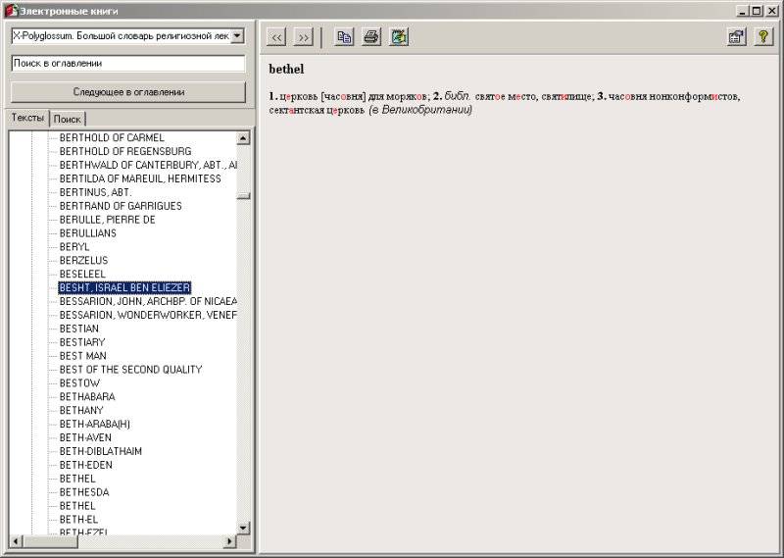Select the Тексты tab
Image resolution: width=784 pixels, height=558 pixels.
tap(27, 118)
